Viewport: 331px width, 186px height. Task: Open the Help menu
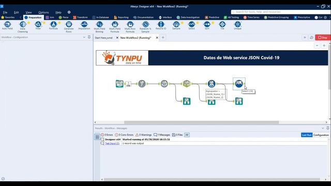58,12
